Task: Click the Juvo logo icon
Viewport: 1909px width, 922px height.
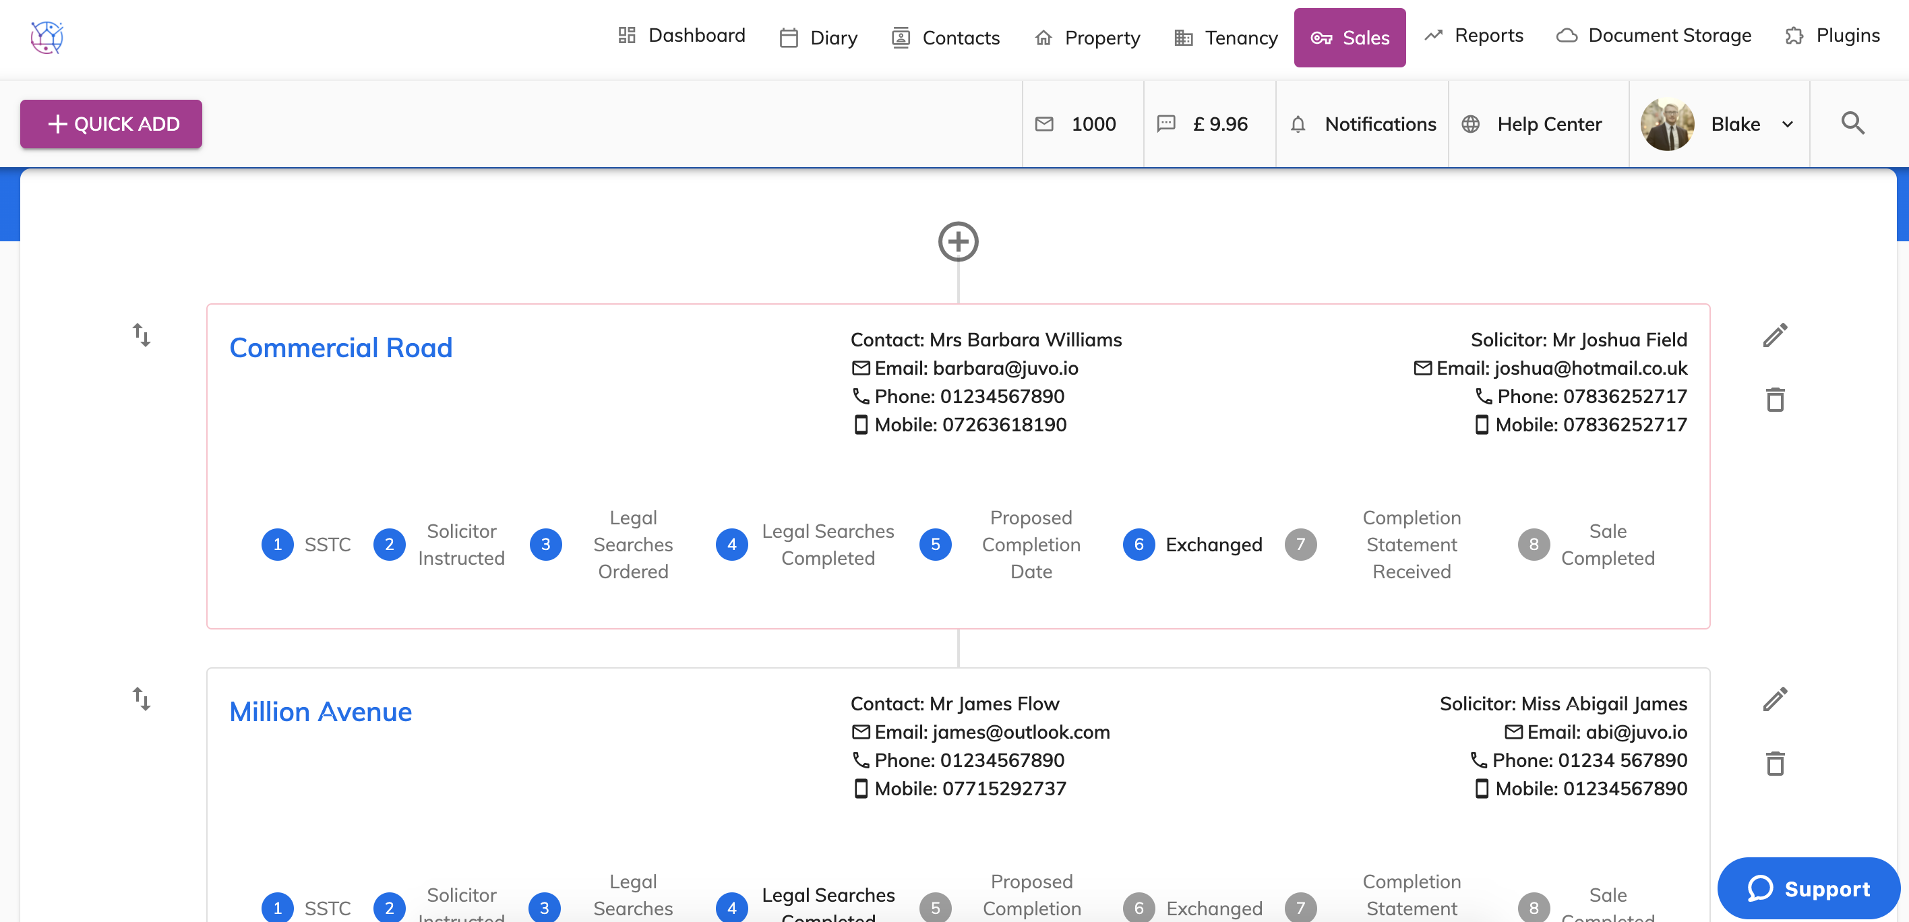Action: [47, 37]
